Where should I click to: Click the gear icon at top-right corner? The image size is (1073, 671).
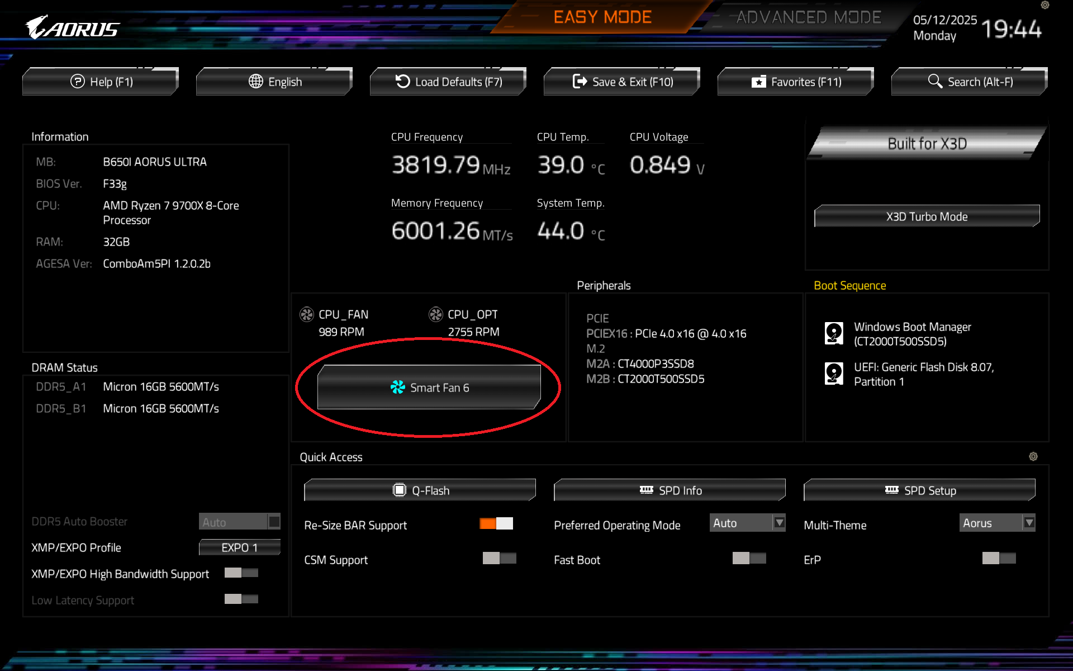tap(1044, 5)
